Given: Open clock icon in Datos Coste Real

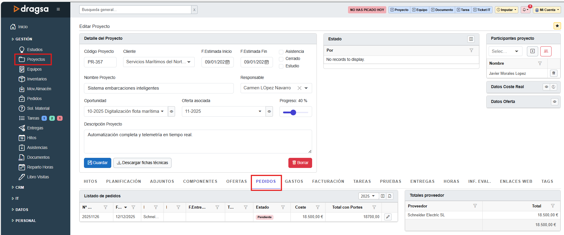Looking at the screenshot, I should (553, 87).
